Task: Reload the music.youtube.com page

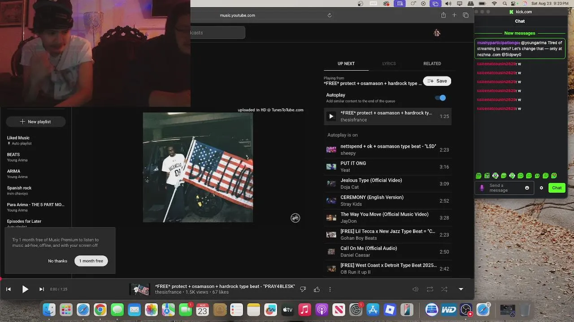Action: 330,15
